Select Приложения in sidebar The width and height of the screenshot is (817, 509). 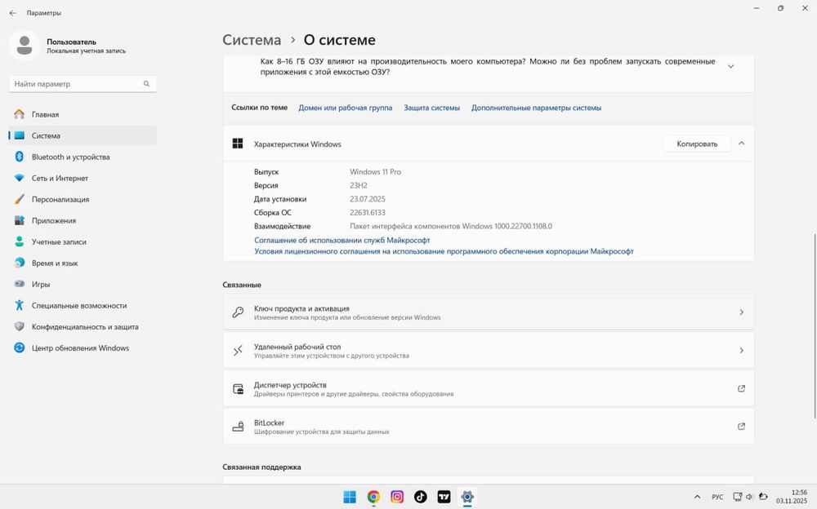pyautogui.click(x=83, y=221)
